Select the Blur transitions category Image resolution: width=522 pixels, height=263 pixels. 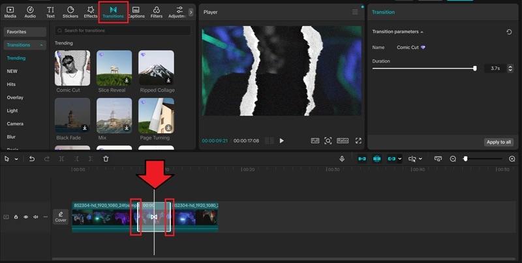click(11, 137)
